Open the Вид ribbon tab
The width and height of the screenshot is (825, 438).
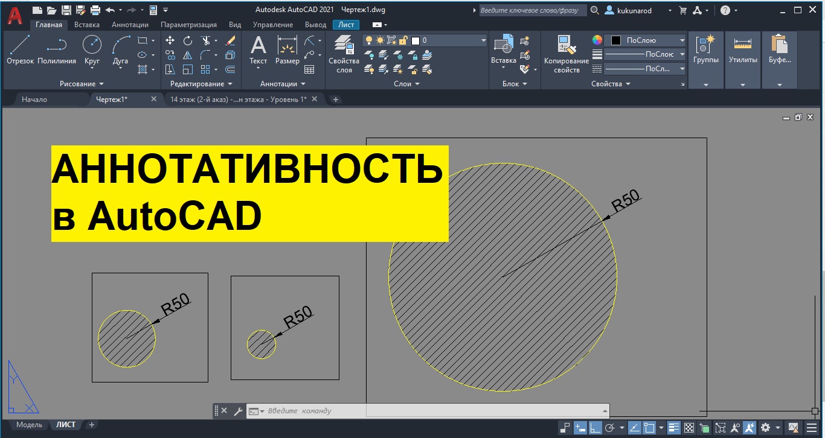tap(235, 25)
